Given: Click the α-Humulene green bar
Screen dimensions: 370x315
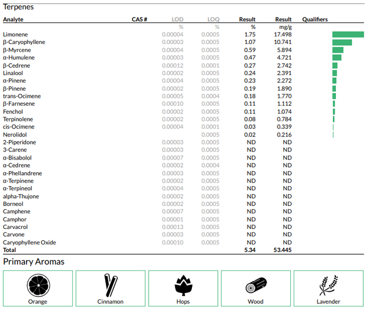Looking at the screenshot, I should point(337,58).
